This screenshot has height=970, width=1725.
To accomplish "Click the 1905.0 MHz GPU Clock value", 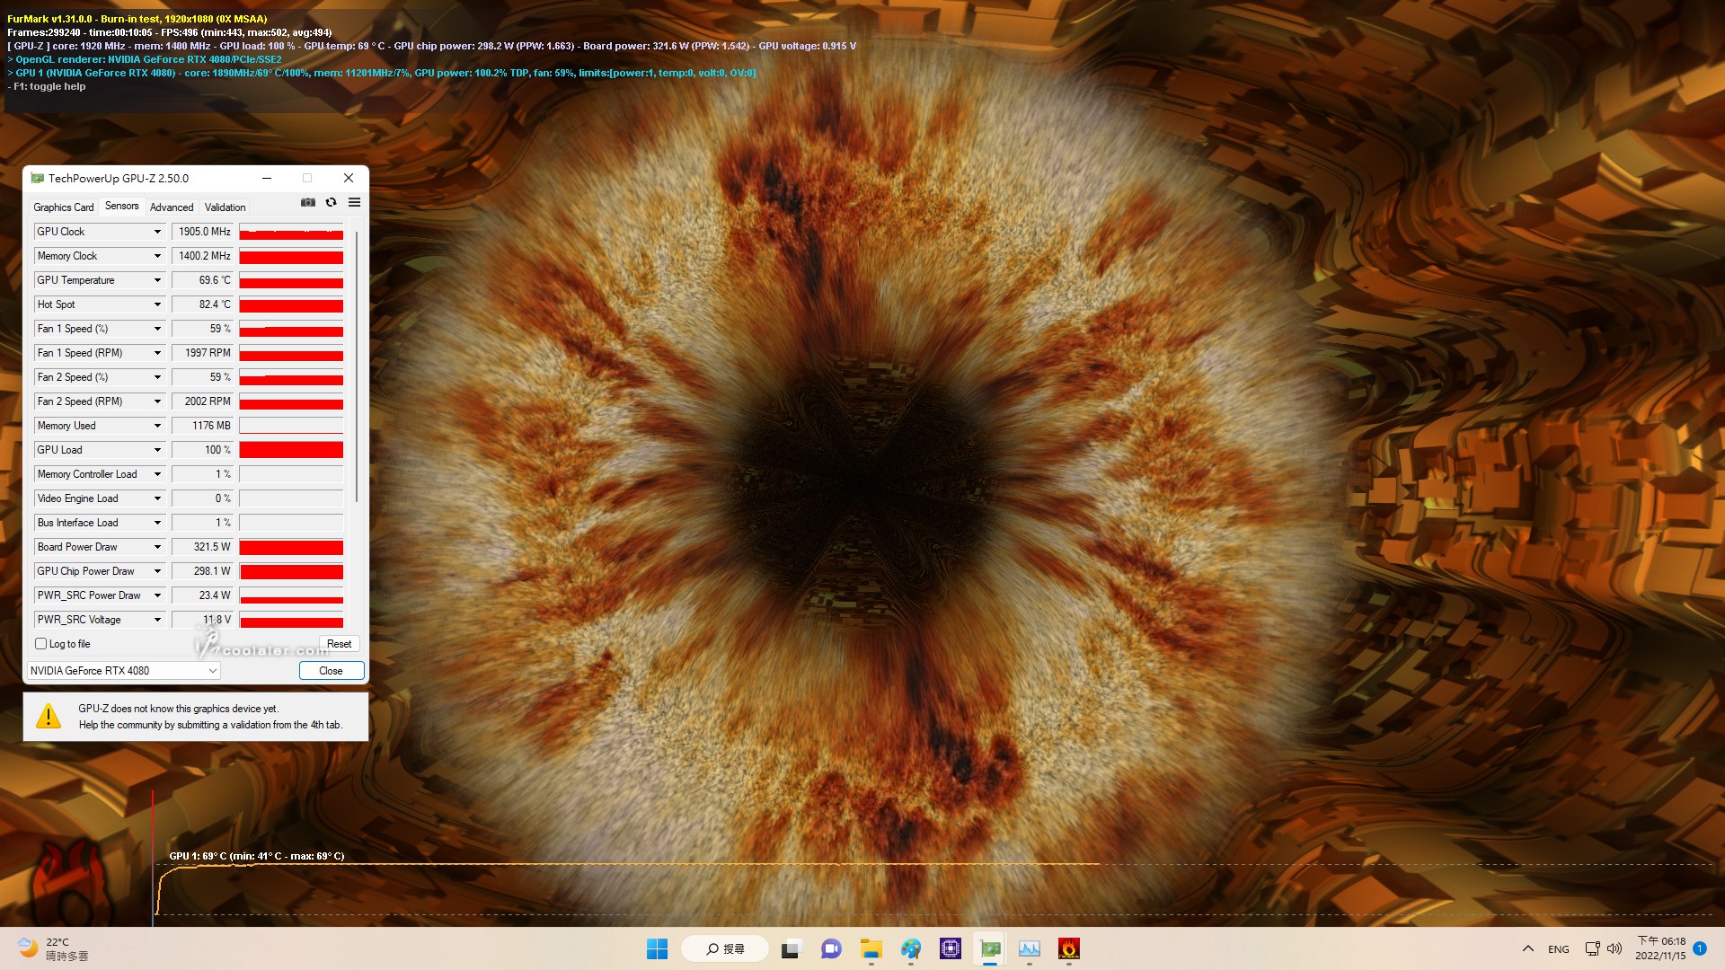I will point(203,232).
